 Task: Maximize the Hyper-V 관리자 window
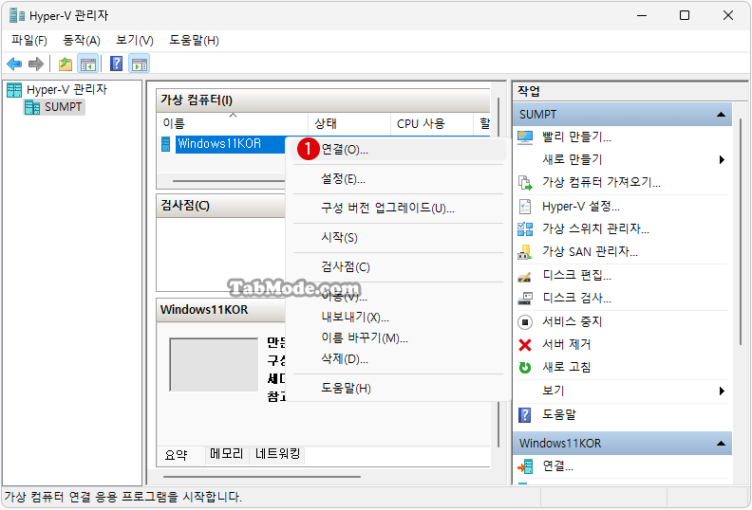click(x=685, y=15)
